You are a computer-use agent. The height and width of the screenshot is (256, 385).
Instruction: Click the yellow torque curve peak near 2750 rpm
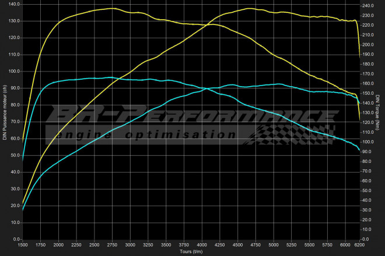click(112, 8)
